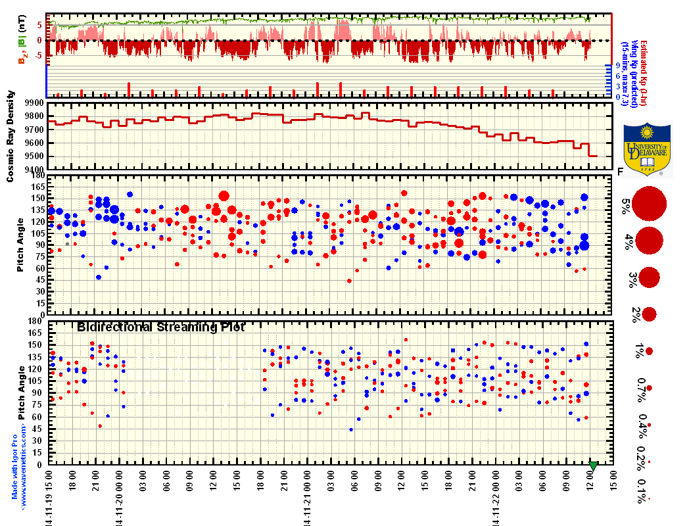
Task: Open the www.wavemetrics.com link
Action: [x=23, y=467]
